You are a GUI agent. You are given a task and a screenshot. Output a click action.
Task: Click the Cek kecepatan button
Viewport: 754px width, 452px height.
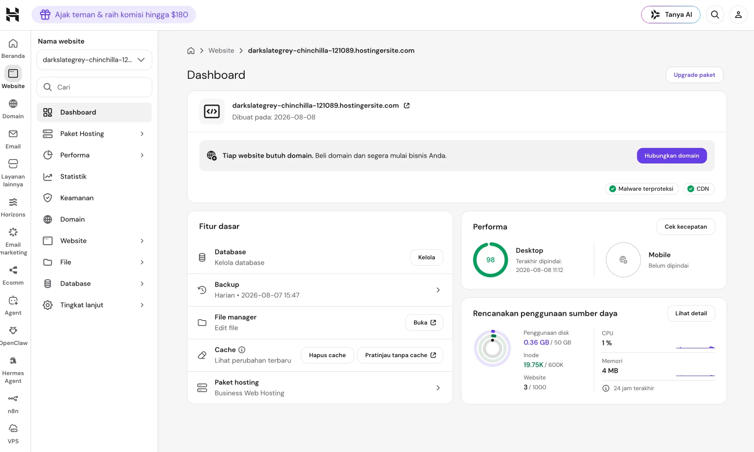click(x=686, y=227)
